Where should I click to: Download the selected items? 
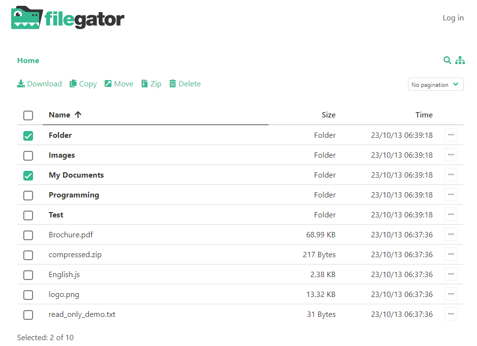click(39, 84)
